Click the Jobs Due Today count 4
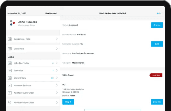The width and height of the screenshot is (171, 111). [53, 63]
